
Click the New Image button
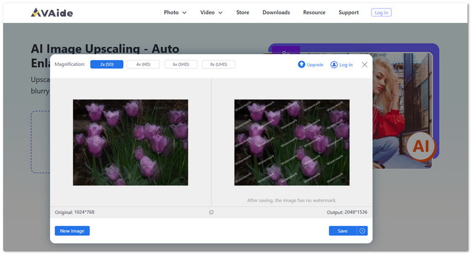(72, 231)
